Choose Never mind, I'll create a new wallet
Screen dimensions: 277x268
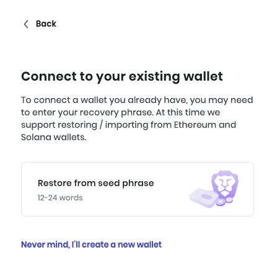[91, 244]
